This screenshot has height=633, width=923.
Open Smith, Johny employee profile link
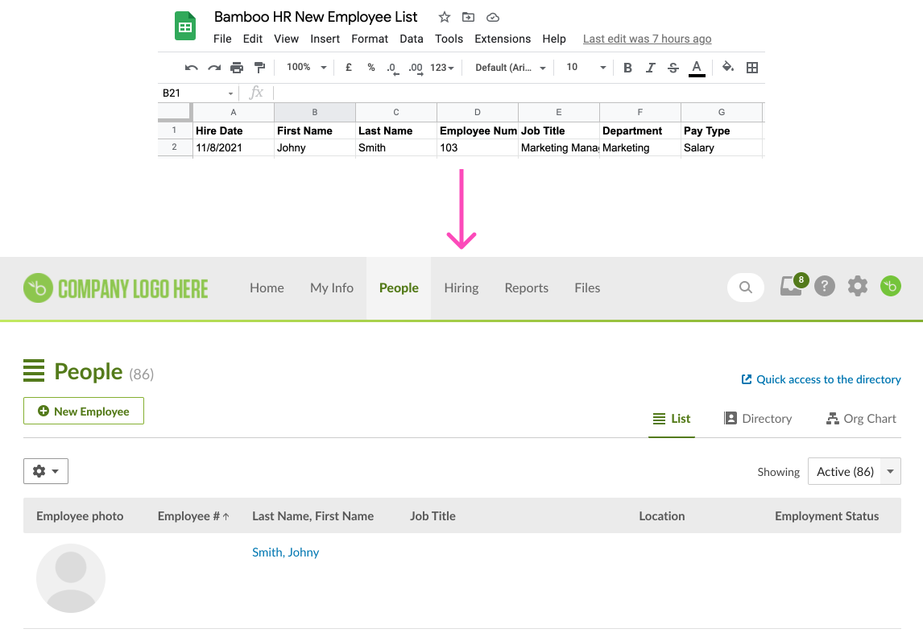tap(285, 552)
